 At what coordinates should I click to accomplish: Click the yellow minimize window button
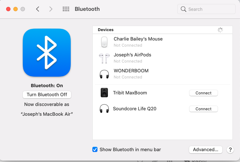[16, 9]
